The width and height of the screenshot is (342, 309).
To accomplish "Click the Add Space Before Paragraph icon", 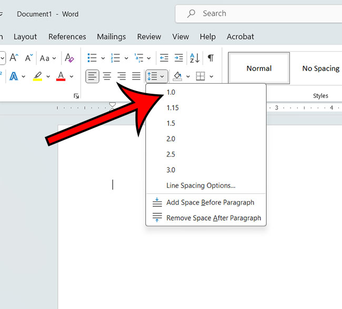I will click(x=157, y=202).
